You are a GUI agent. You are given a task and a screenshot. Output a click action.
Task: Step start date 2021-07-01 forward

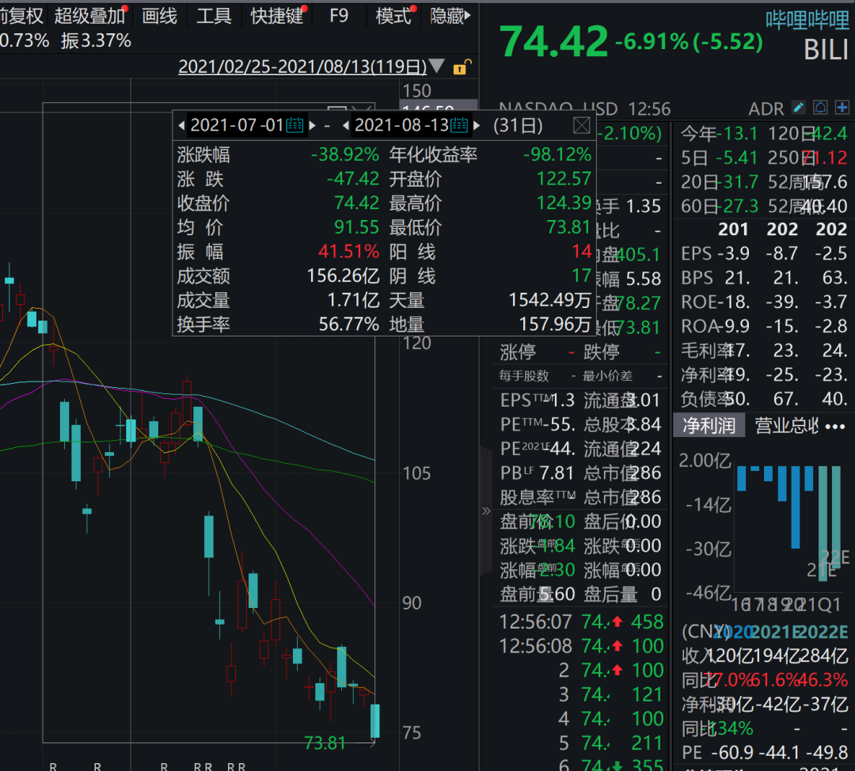pyautogui.click(x=312, y=125)
